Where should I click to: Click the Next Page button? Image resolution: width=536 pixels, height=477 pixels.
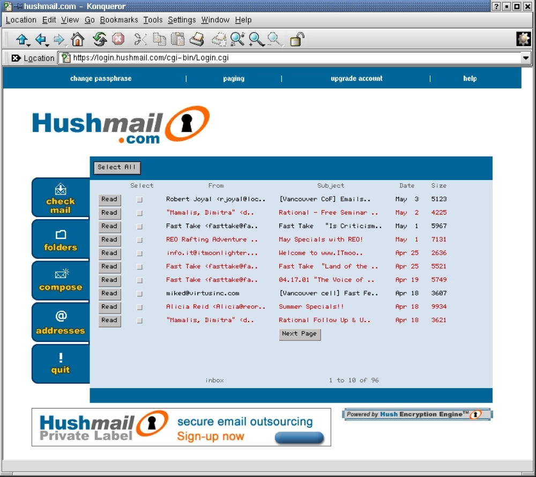(x=300, y=334)
